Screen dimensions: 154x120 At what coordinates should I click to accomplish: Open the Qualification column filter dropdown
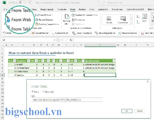[114, 61]
